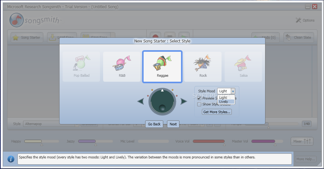Open the Style Mood dropdown arrow

pos(233,91)
